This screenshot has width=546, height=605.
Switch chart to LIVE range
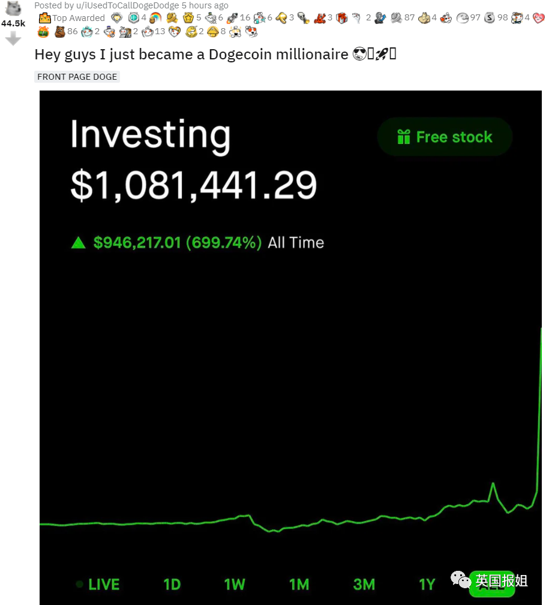click(x=98, y=584)
